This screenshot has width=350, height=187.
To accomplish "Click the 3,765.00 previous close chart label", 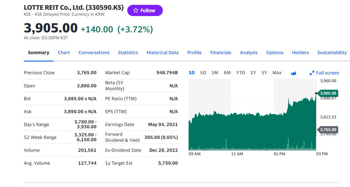I will (328, 130).
